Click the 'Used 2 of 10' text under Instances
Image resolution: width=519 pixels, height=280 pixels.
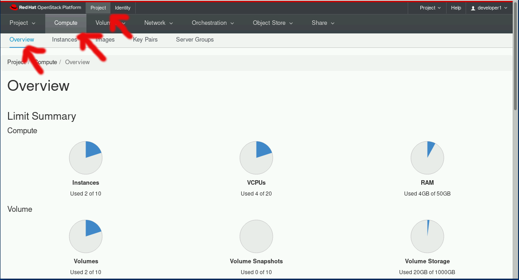tap(86, 194)
